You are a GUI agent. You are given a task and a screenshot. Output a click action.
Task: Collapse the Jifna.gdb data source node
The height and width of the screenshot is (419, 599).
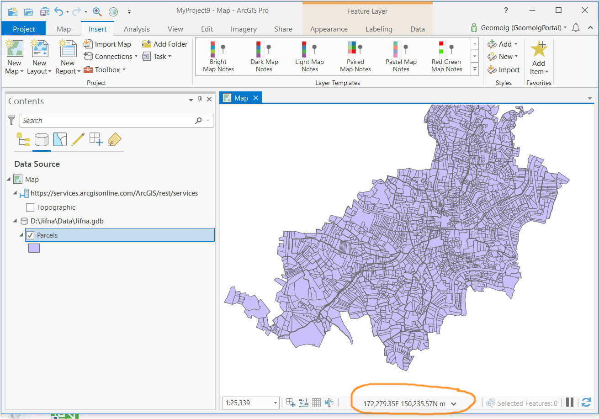pyautogui.click(x=16, y=221)
